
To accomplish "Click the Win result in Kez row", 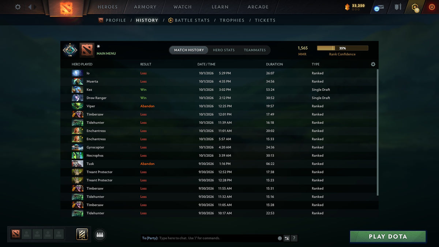I will point(143,90).
